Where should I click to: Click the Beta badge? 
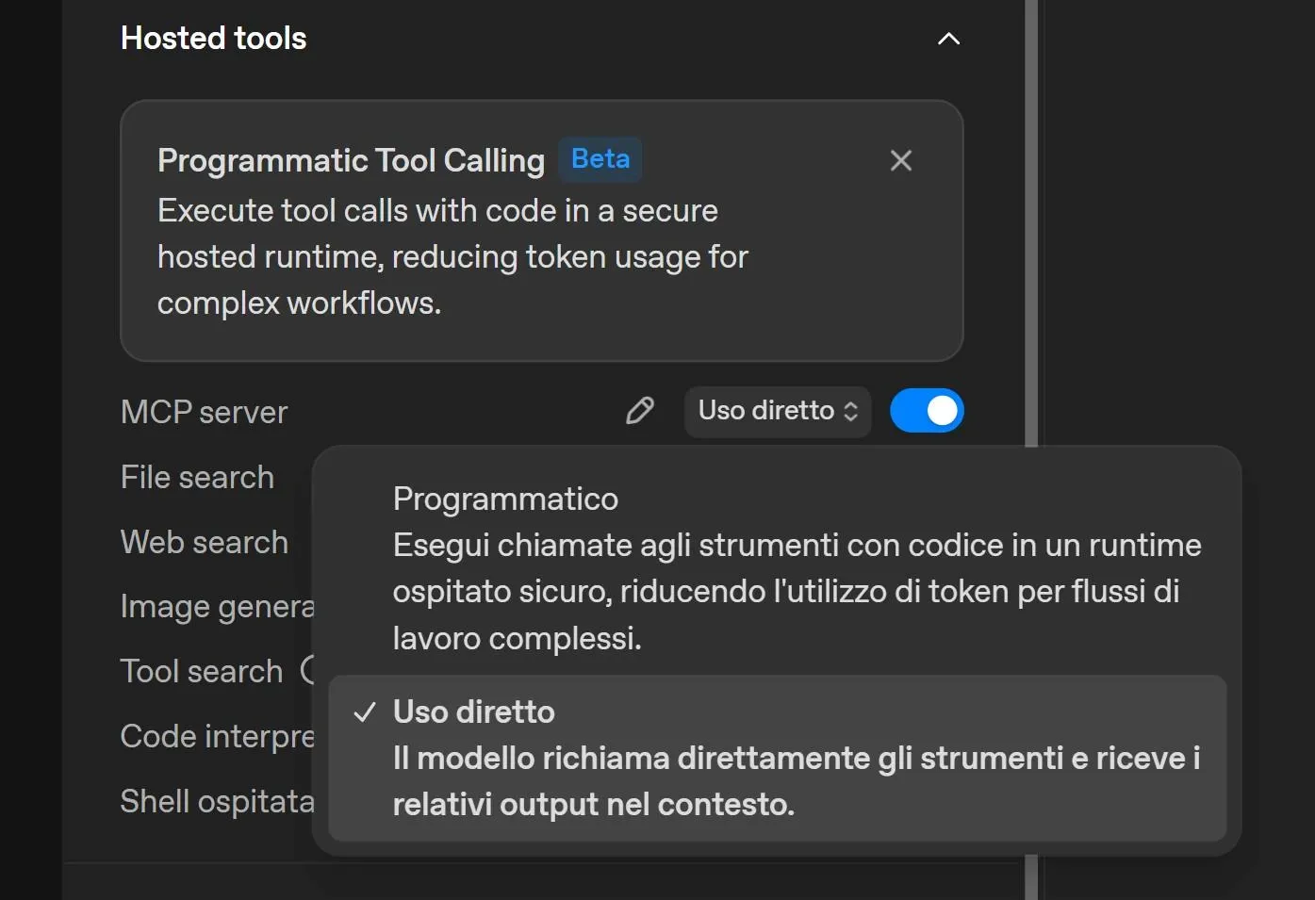click(x=600, y=159)
